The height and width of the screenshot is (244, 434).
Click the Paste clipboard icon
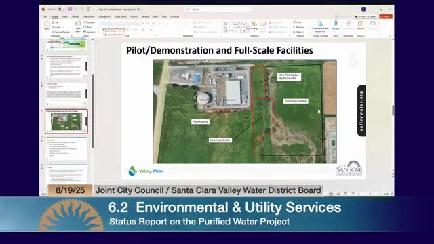(x=47, y=26)
